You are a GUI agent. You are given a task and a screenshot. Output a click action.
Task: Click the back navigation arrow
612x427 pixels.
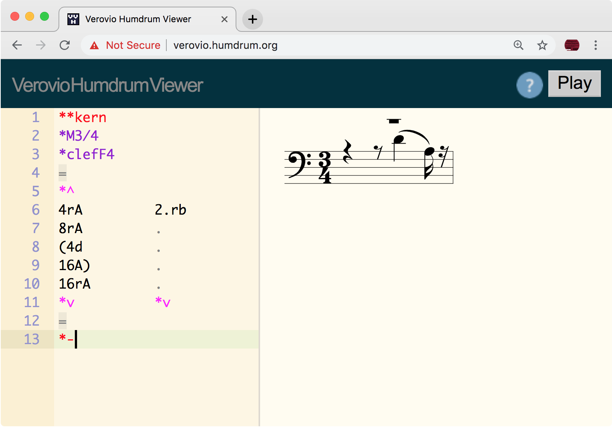pos(17,45)
